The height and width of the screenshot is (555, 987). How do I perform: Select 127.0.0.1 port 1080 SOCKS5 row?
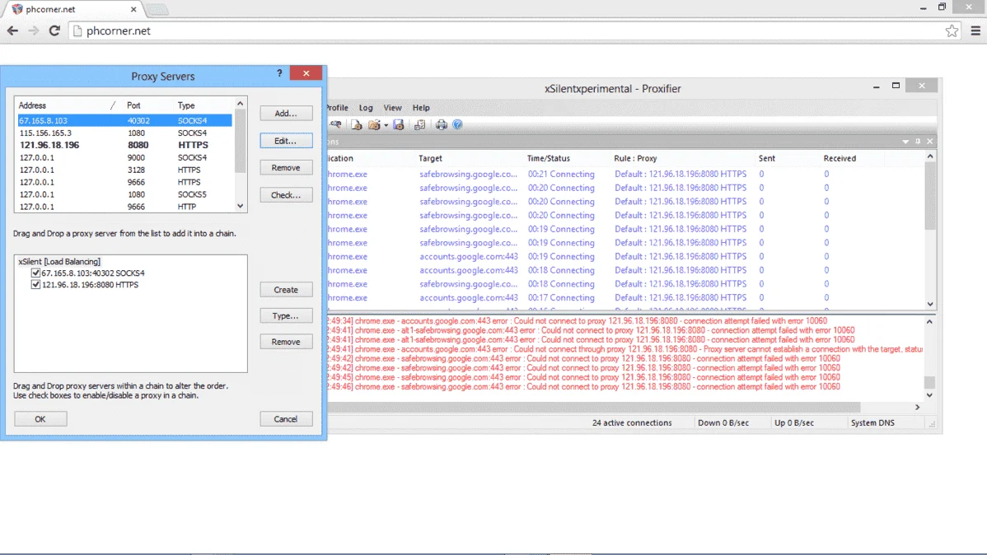124,194
